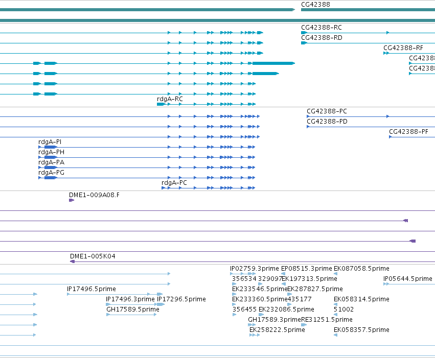The image size is (435, 358).
Task: Select the CG42388-PF protein label
Action: pos(408,132)
